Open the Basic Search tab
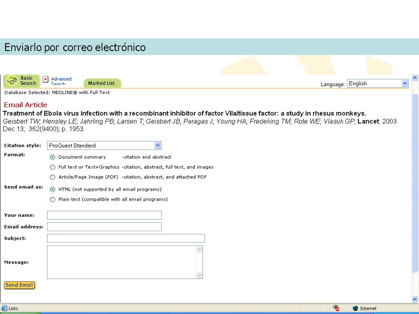Image resolution: width=419 pixels, height=314 pixels. [21, 81]
